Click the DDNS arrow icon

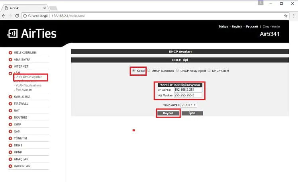click(10, 145)
